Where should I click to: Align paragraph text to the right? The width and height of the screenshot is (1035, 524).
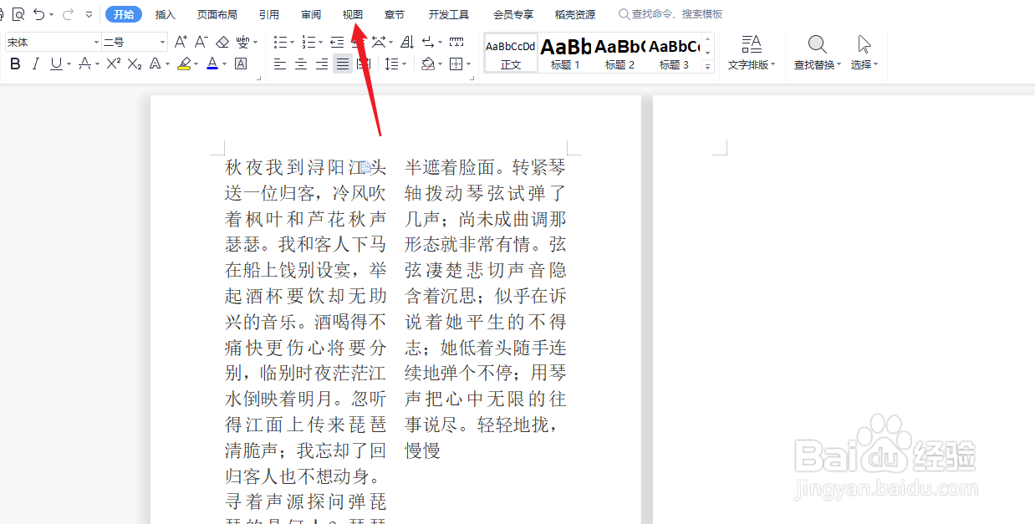tap(322, 64)
